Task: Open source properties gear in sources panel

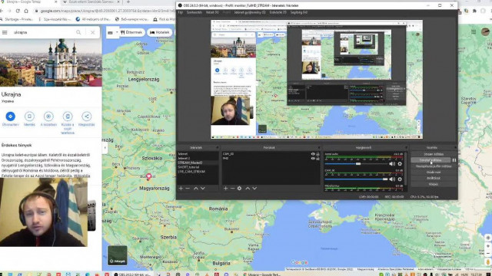Action: pos(239,189)
